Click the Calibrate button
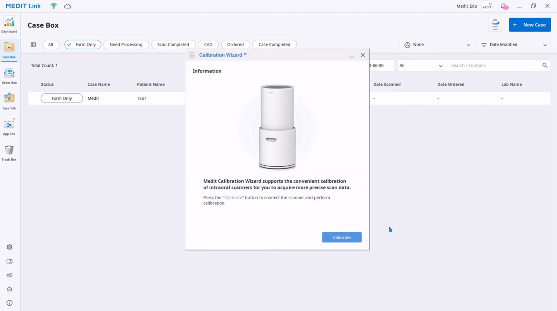557x311 pixels. 342,237
